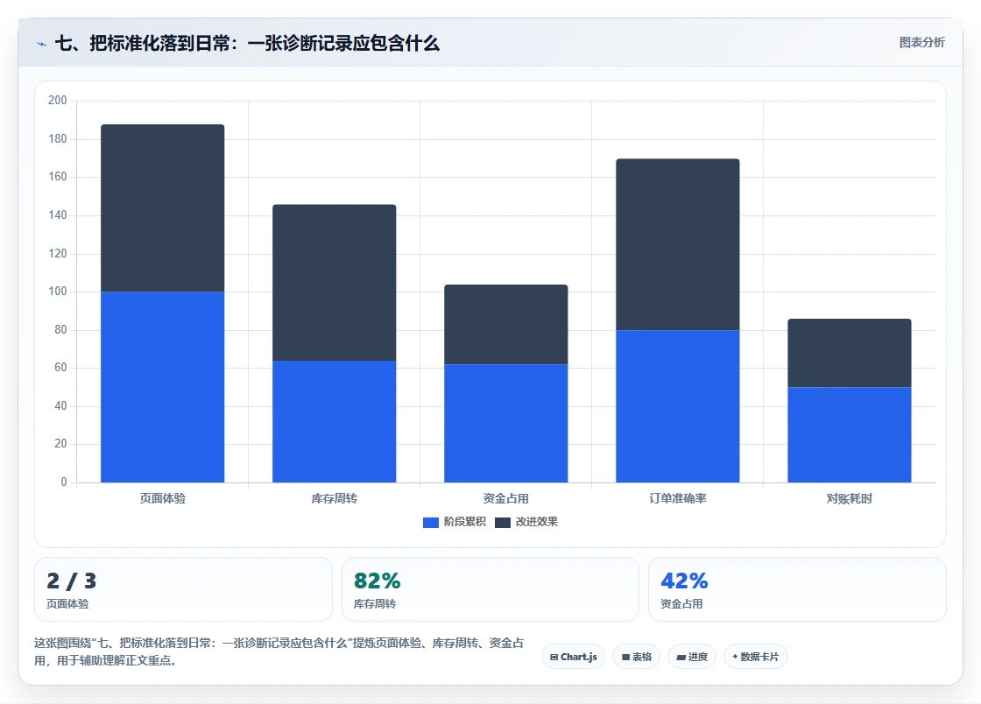Toggle the 阶段累积 legend item
Viewport: 981px width, 704px height.
point(455,522)
